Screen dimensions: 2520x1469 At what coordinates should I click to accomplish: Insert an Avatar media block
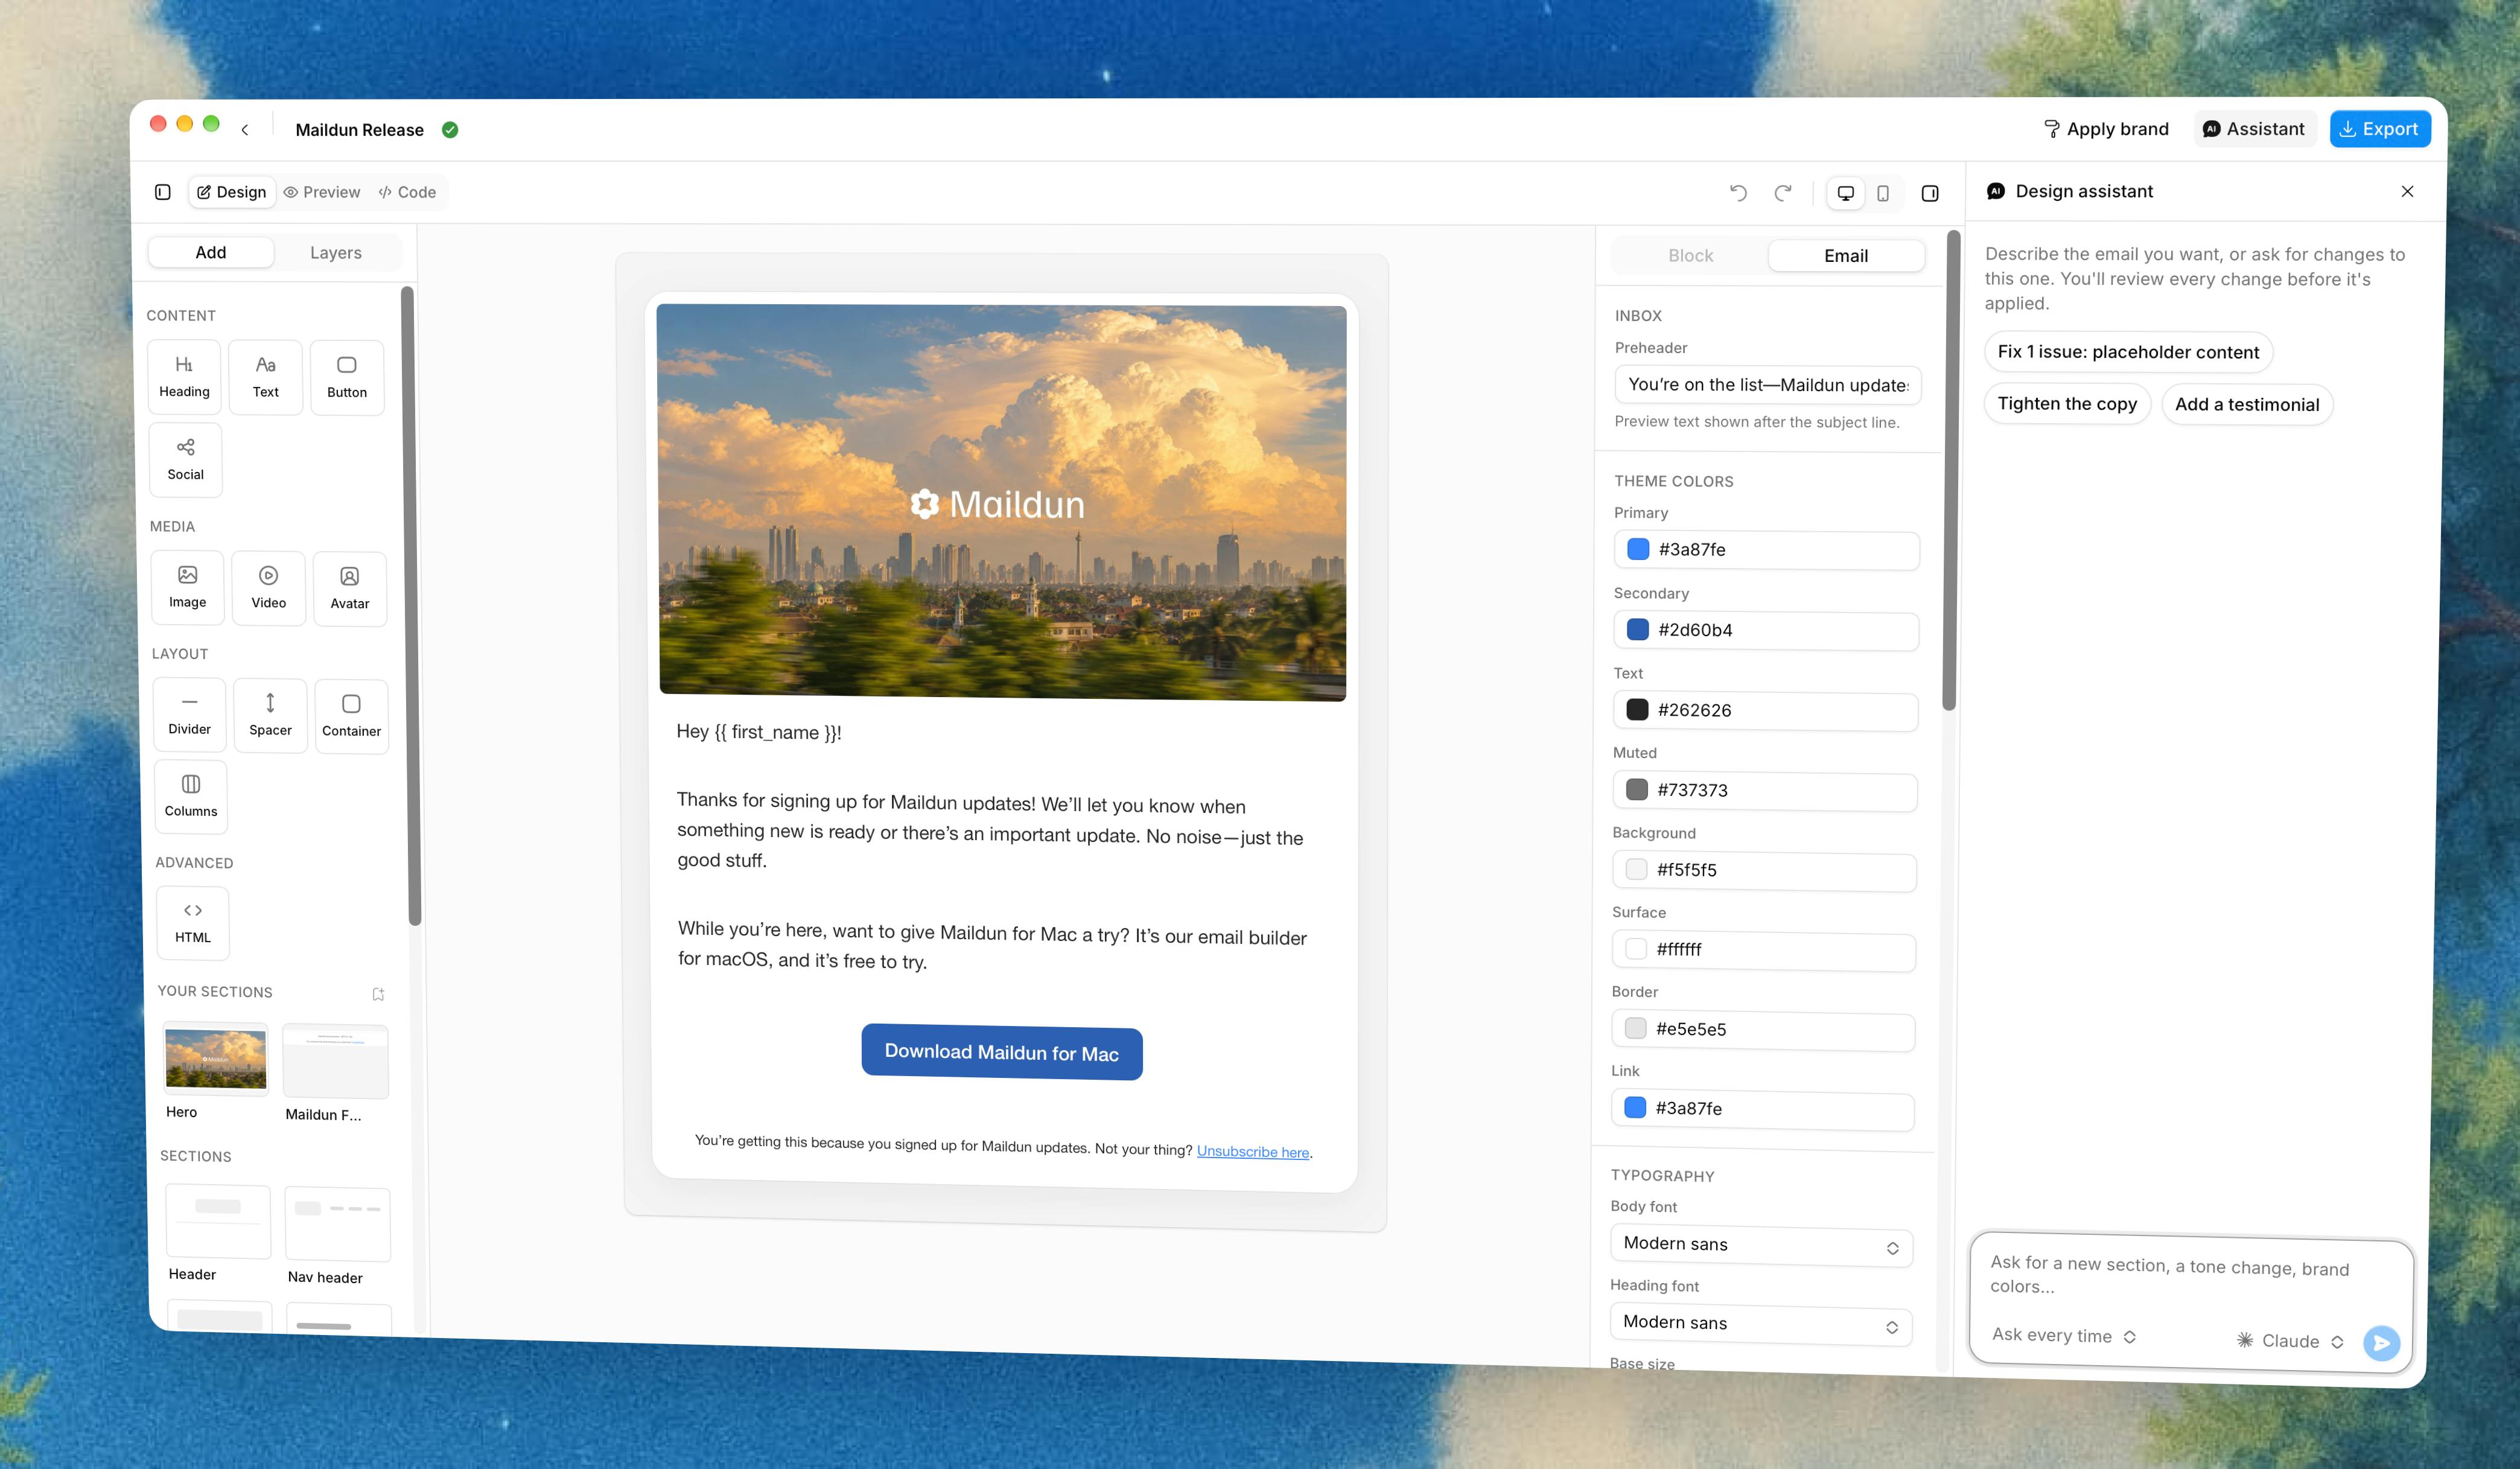[x=350, y=589]
